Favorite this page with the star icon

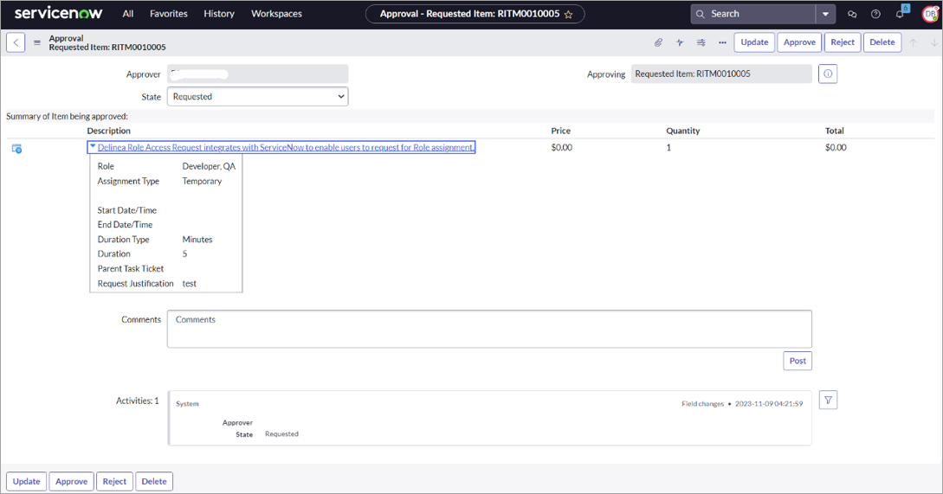tap(569, 14)
